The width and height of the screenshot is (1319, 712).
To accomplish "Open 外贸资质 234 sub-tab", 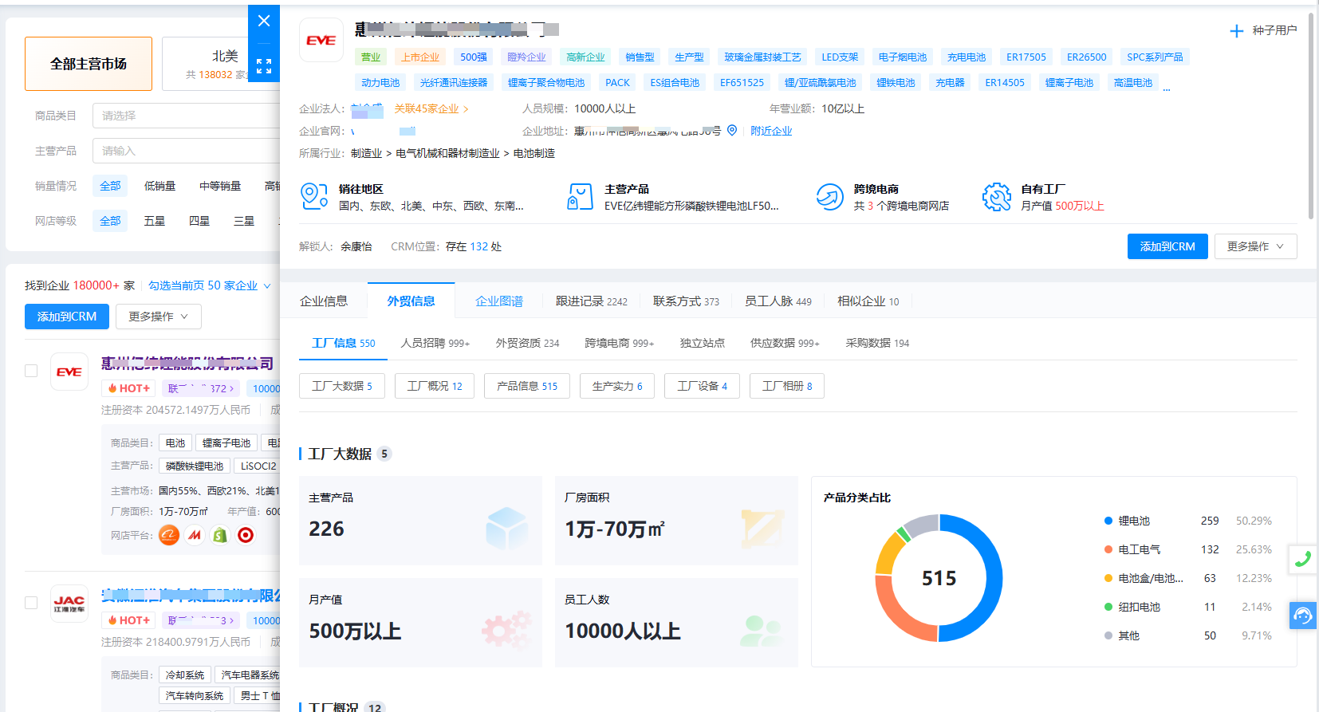I will click(x=528, y=343).
